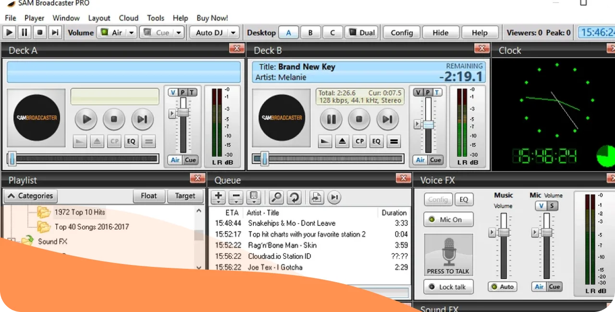
Task: Open the Player menu
Action: tap(35, 18)
